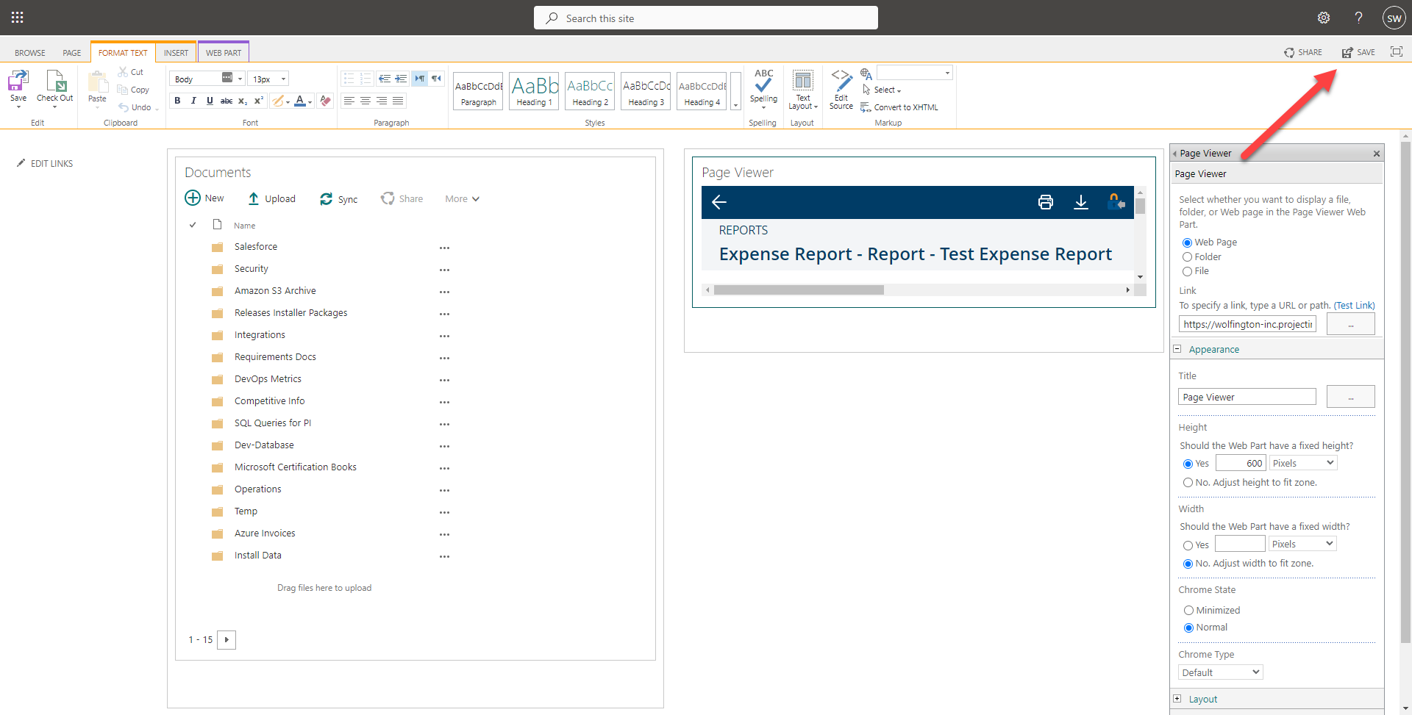Insert a numbered list
The width and height of the screenshot is (1412, 715).
point(366,79)
